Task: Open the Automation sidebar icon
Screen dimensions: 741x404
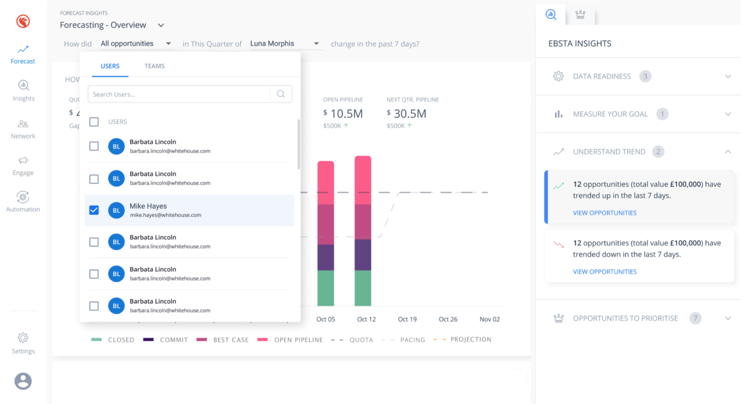Action: pyautogui.click(x=23, y=201)
